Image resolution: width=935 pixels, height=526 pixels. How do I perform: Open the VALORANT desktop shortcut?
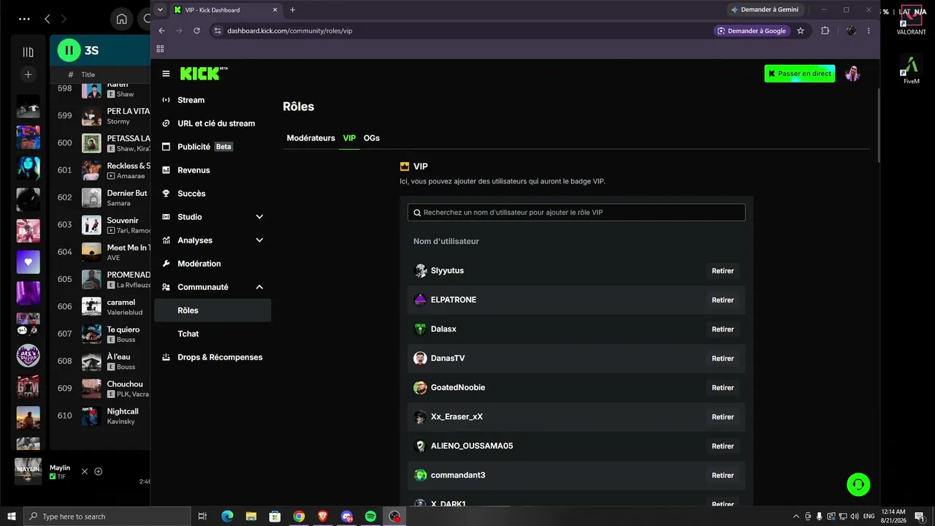[x=911, y=20]
